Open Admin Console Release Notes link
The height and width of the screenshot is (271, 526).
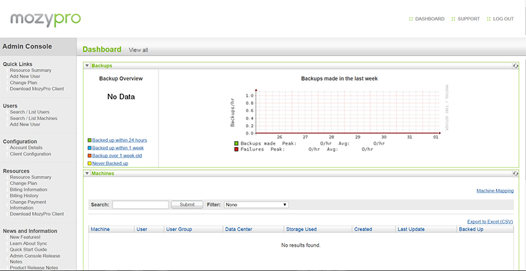pos(35,259)
